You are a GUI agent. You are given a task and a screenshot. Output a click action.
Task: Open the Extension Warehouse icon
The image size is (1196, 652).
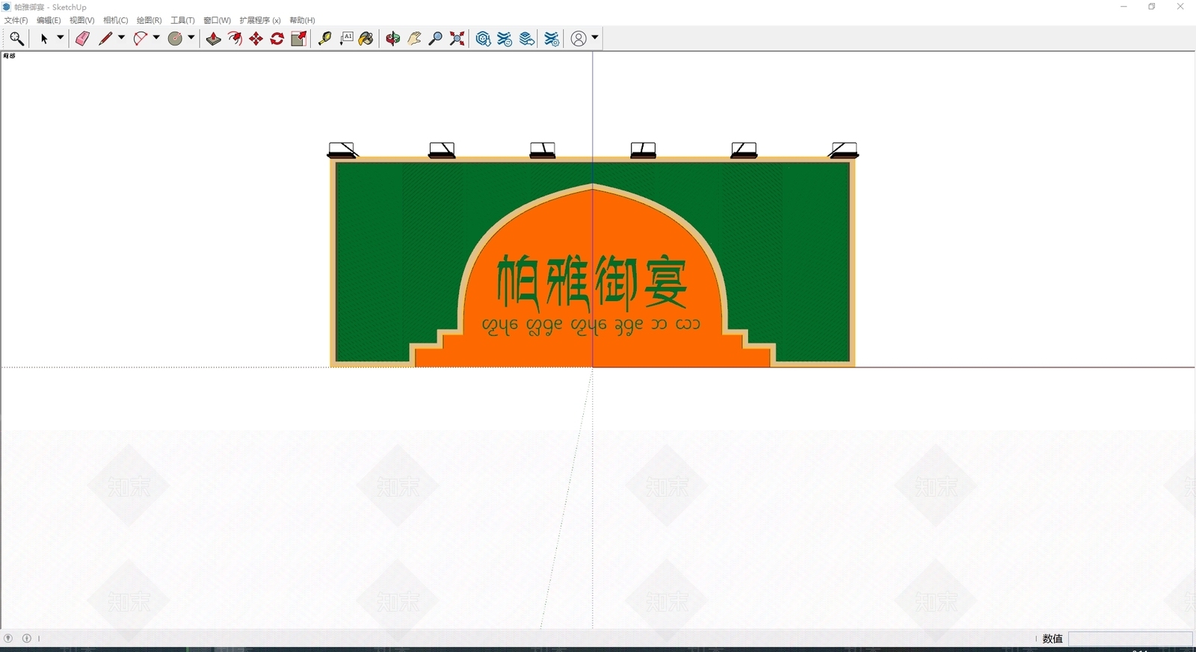[x=505, y=39]
